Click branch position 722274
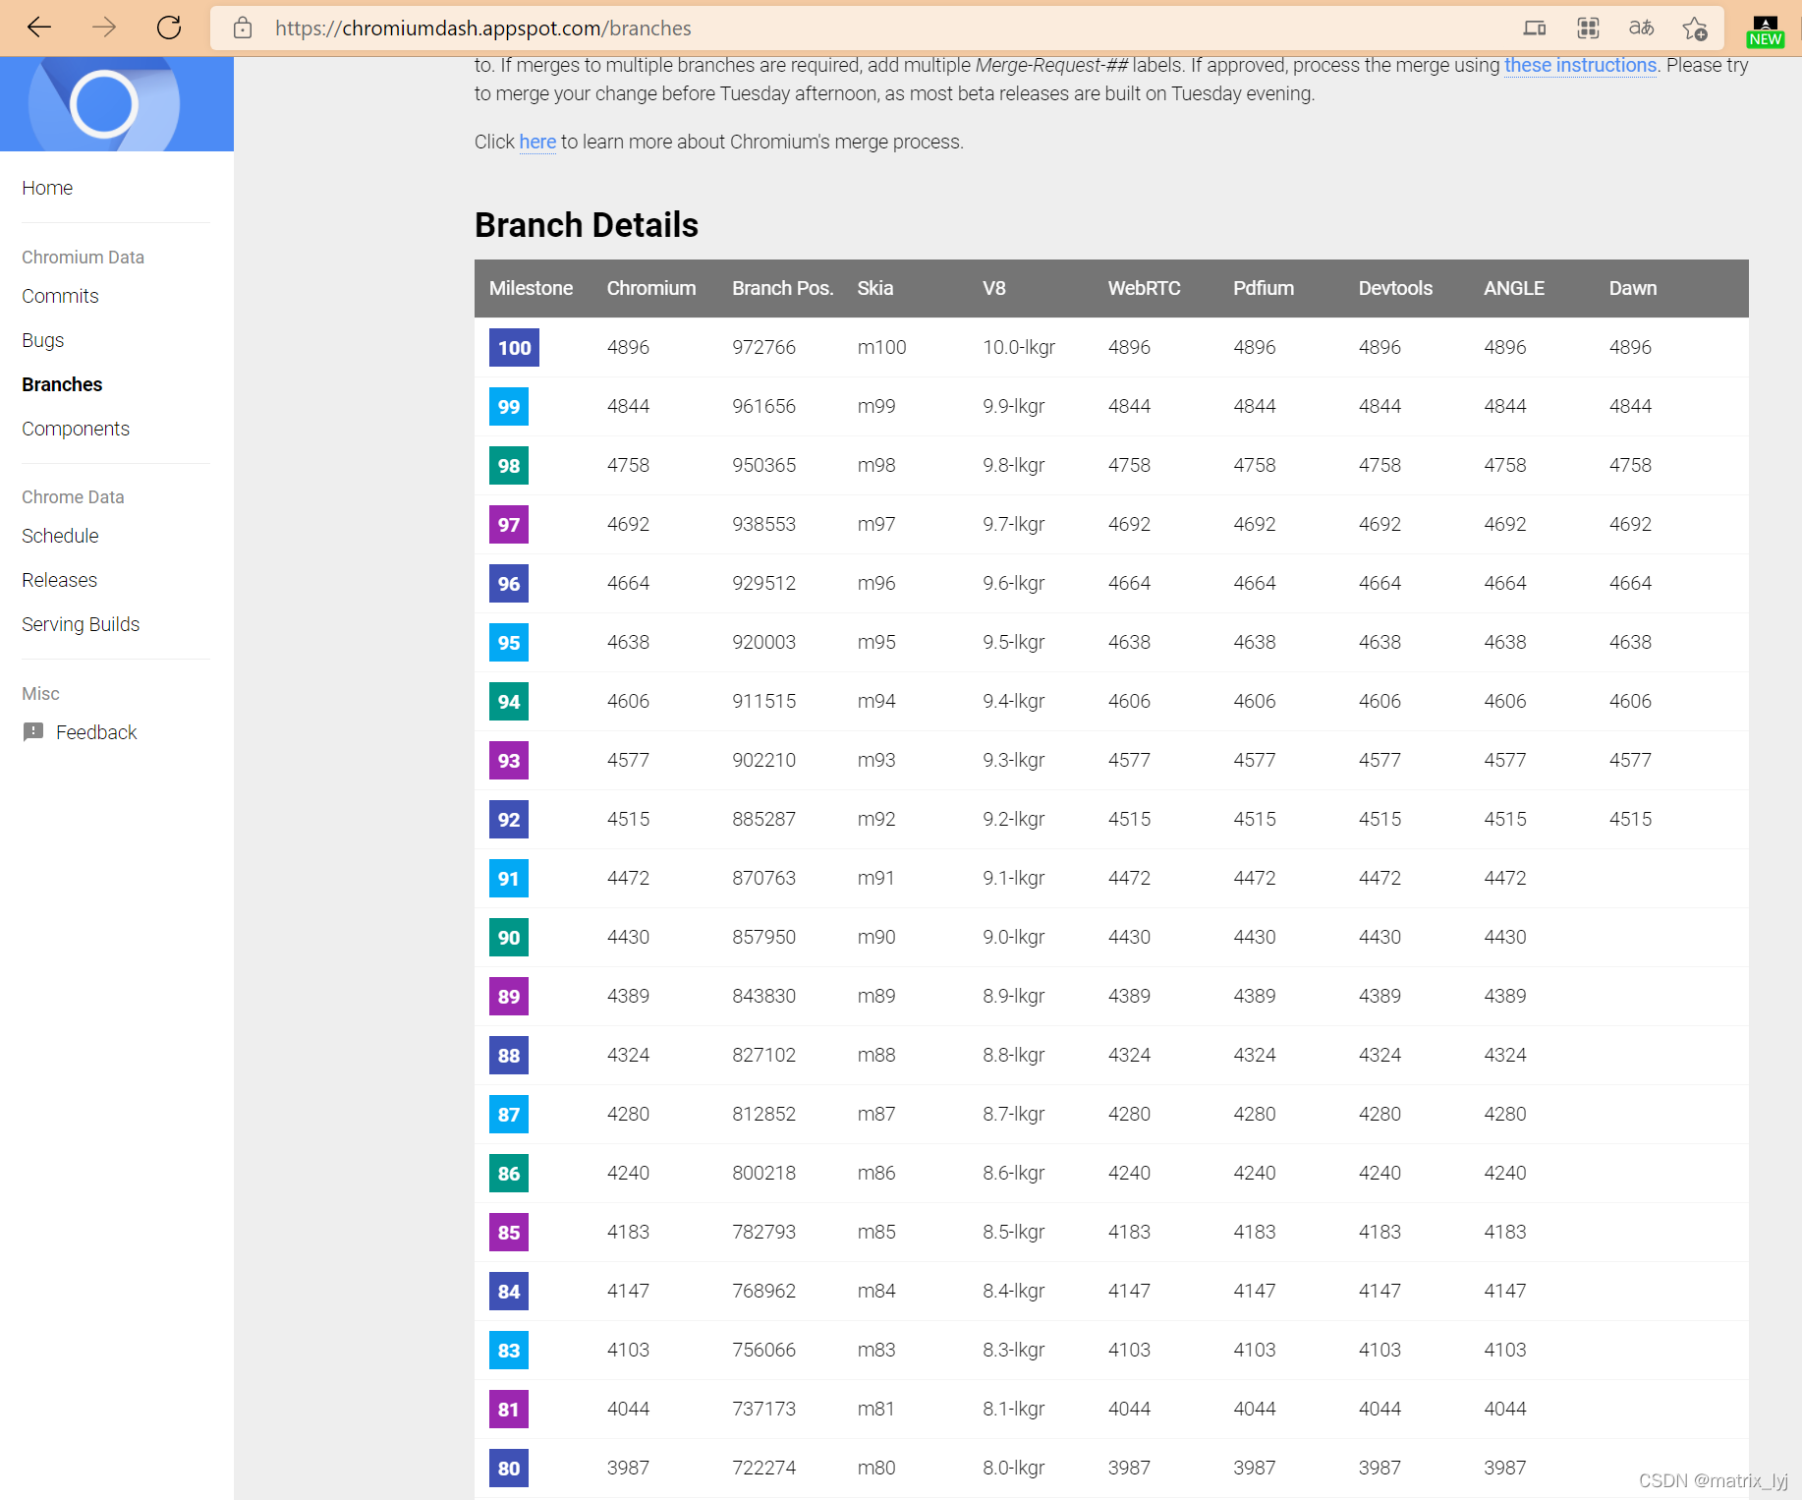Screen dimensions: 1802x1500 (763, 1468)
